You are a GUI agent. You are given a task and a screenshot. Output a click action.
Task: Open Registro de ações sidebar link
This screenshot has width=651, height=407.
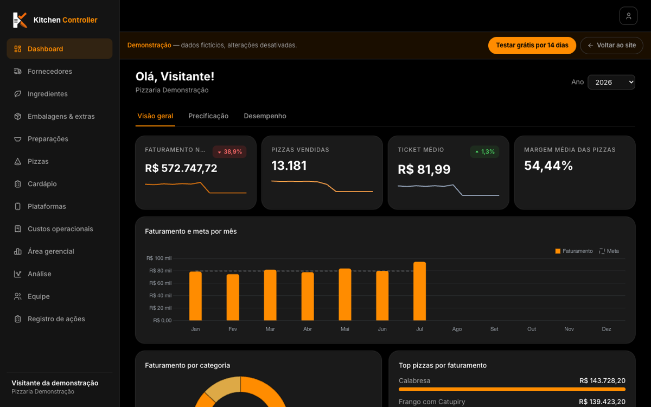tap(60, 319)
